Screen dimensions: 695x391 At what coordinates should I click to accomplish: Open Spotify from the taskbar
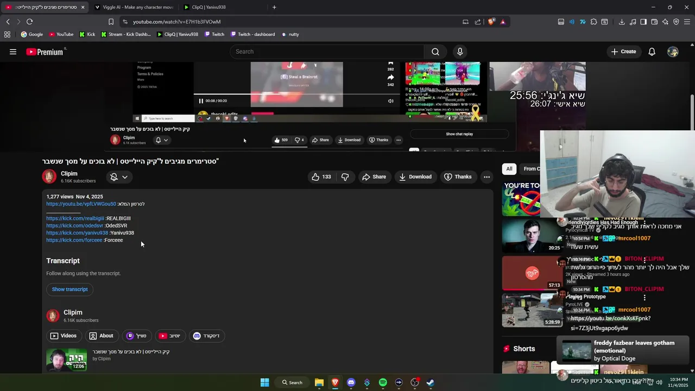pos(383,382)
